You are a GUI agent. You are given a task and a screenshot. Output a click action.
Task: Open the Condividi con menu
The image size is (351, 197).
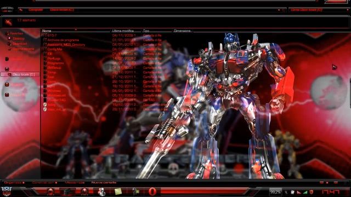tap(44, 183)
